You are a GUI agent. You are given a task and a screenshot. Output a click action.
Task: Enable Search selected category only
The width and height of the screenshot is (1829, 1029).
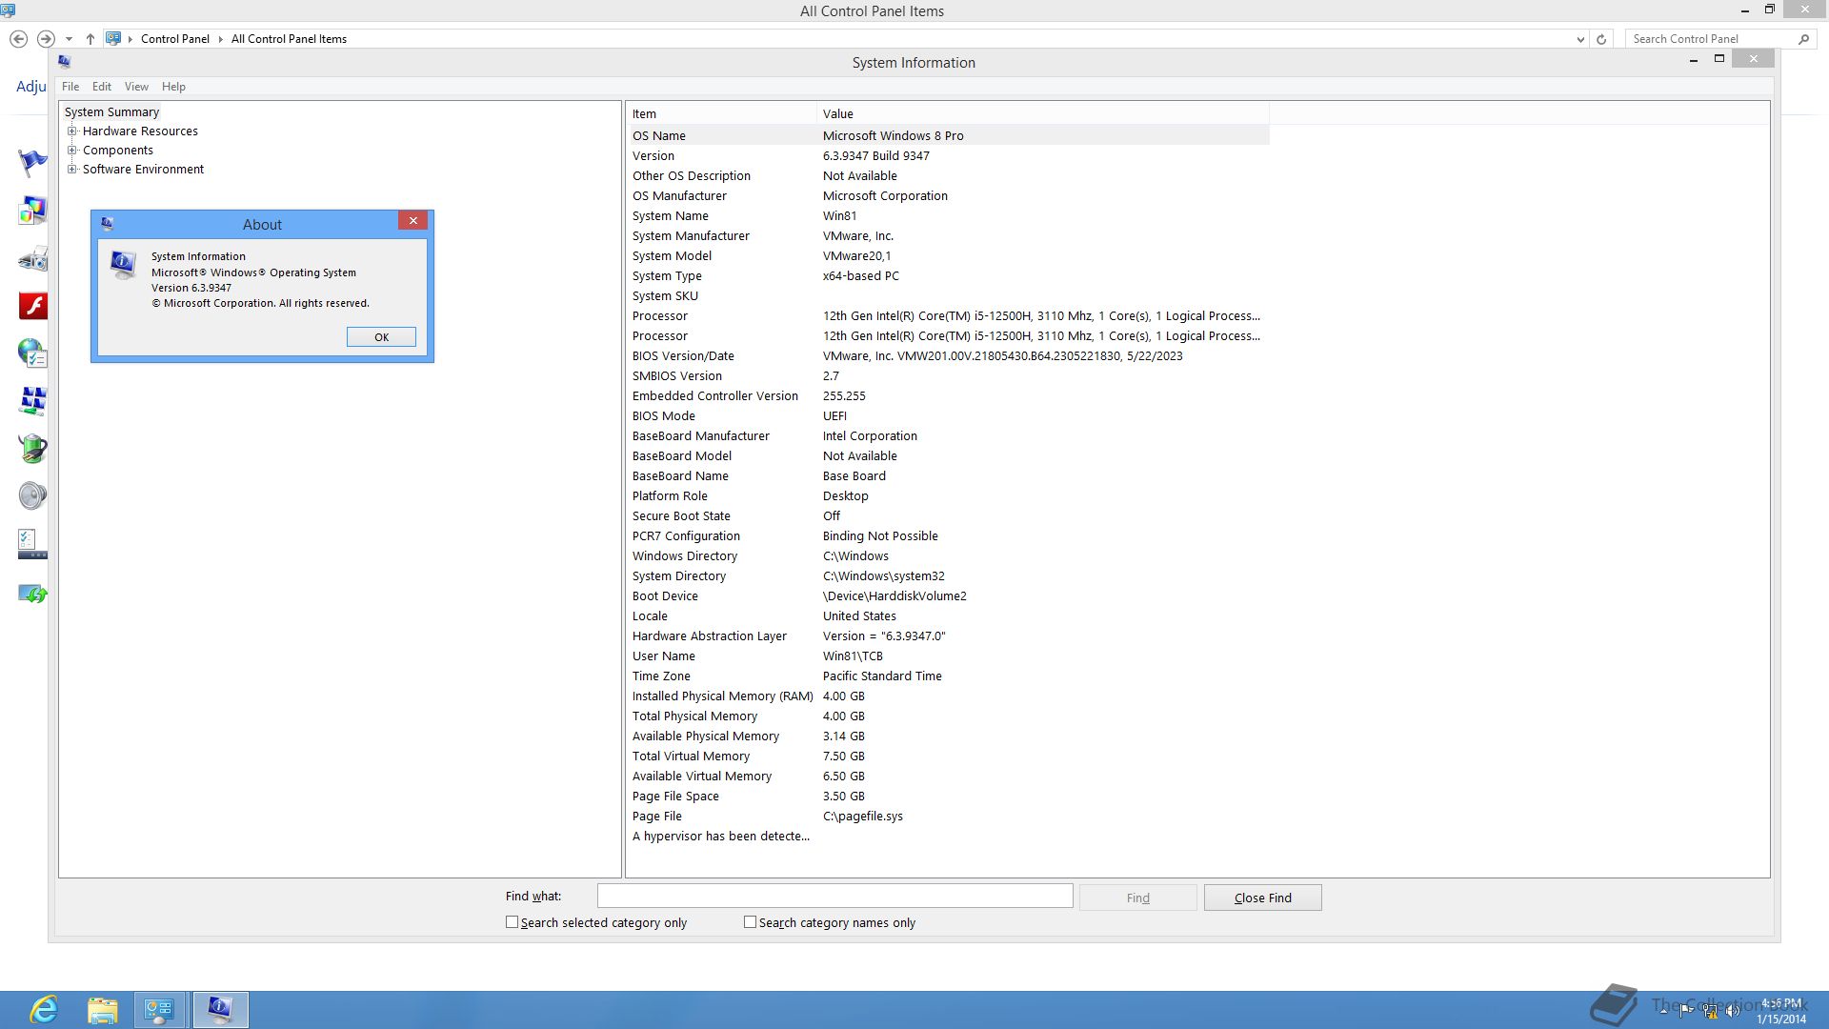[513, 922]
